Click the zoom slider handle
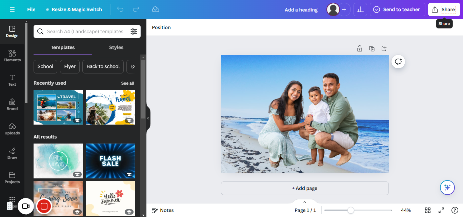Viewport: 463px width, 217px height. click(x=351, y=210)
